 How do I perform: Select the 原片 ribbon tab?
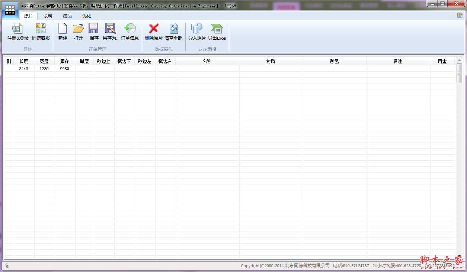pyautogui.click(x=29, y=16)
